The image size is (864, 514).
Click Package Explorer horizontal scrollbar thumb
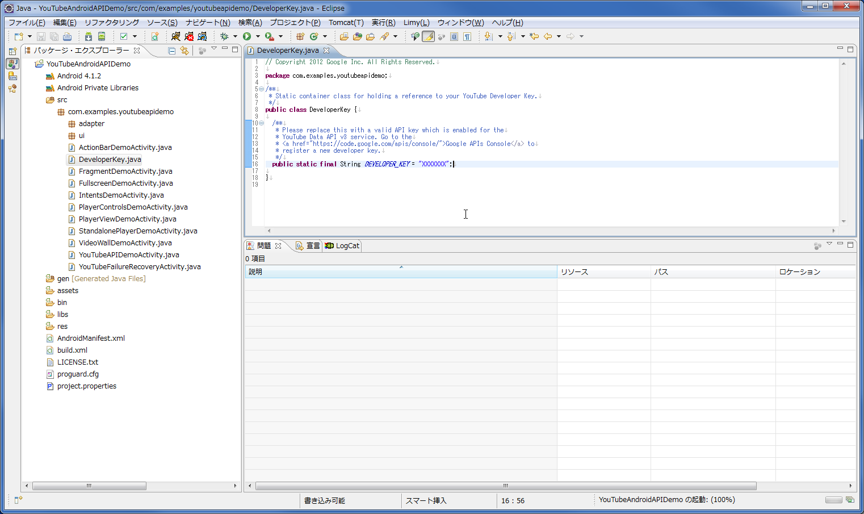pyautogui.click(x=89, y=486)
